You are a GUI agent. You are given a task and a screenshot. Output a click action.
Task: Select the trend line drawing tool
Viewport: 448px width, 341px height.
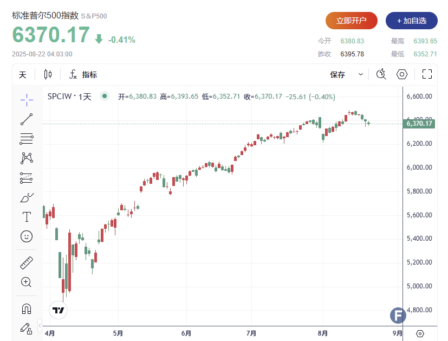pyautogui.click(x=27, y=119)
